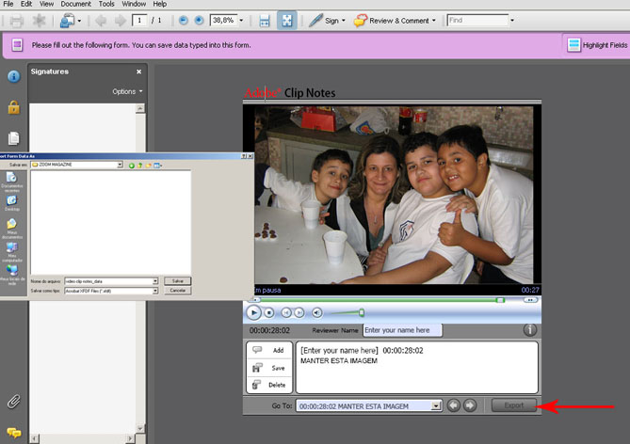
Task: Adjust the video volume slider
Action: pos(361,312)
